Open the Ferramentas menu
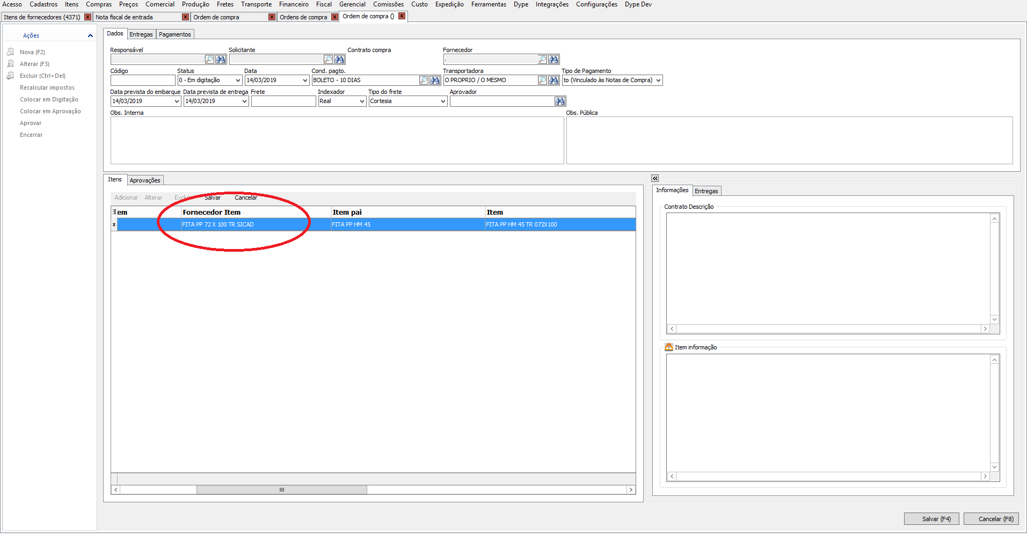This screenshot has width=1027, height=534. 489,4
